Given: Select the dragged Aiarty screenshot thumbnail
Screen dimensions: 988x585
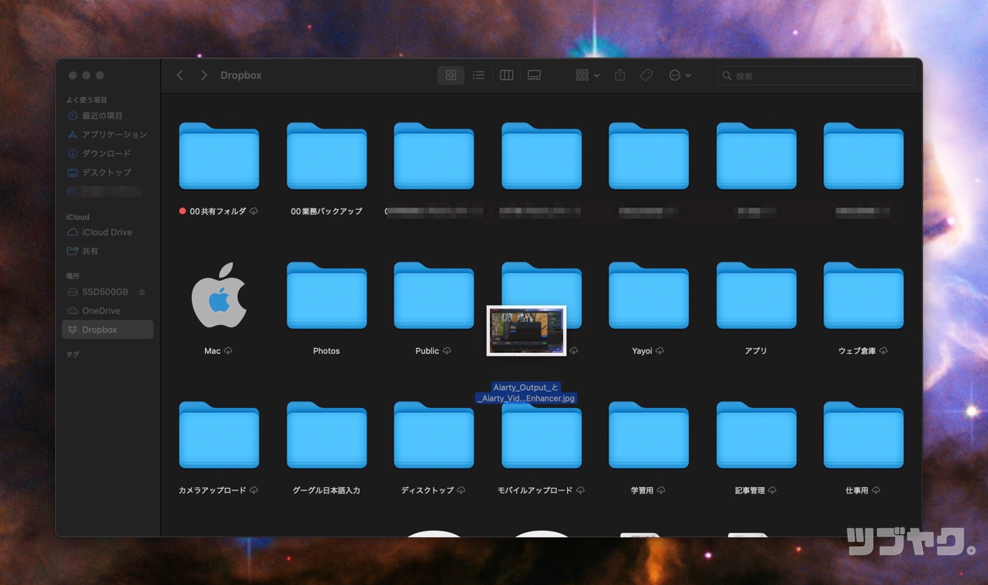Looking at the screenshot, I should coord(526,331).
